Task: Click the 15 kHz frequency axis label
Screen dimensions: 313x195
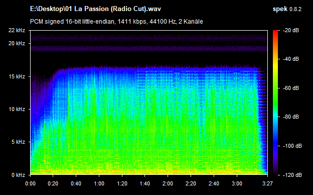Action: click(x=17, y=76)
